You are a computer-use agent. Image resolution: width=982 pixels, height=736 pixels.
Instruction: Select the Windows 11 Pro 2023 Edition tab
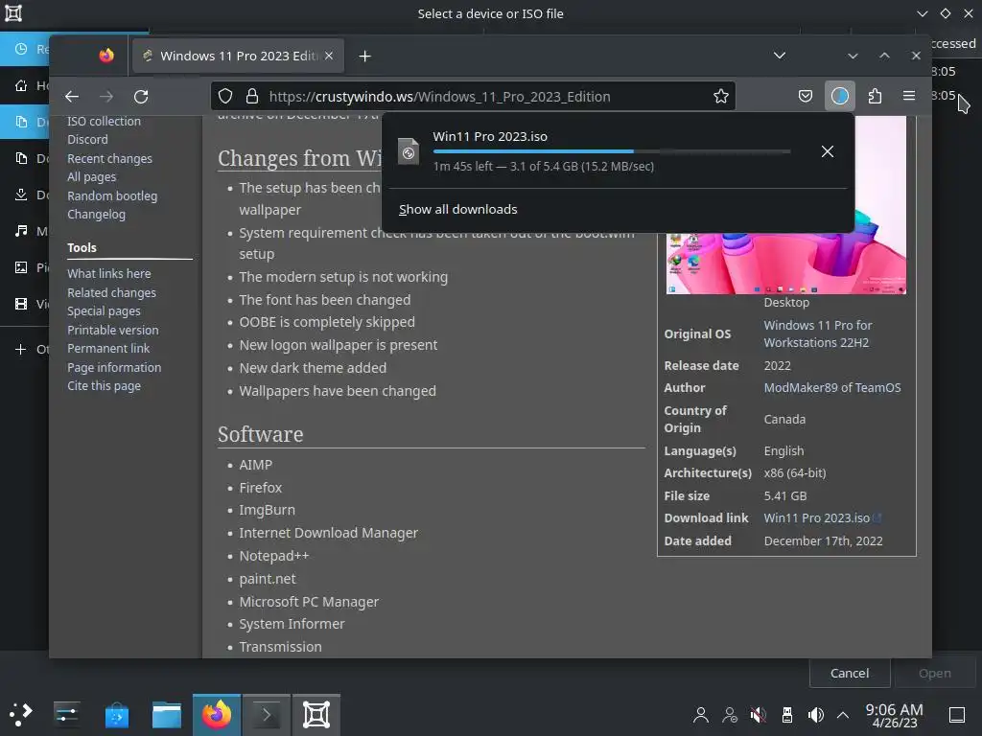click(x=239, y=56)
